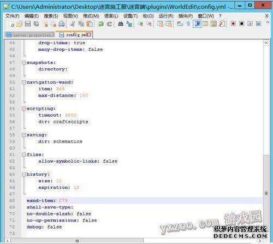Open the function list icon
Image resolution: width=273 pixels, height=244 pixels.
tap(222, 24)
